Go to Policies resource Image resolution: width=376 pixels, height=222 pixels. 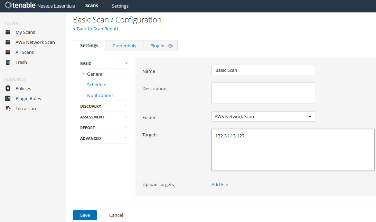[23, 88]
